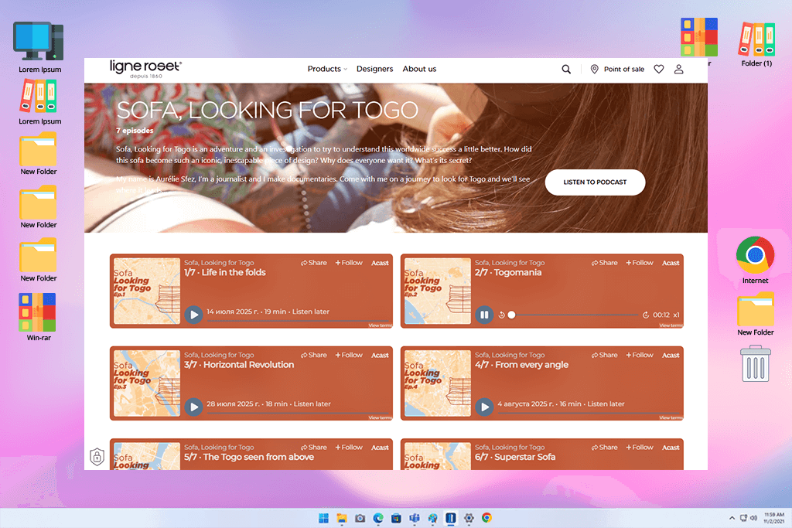
Task: Share episode 5/7 The Togo seen from above
Action: [314, 448]
